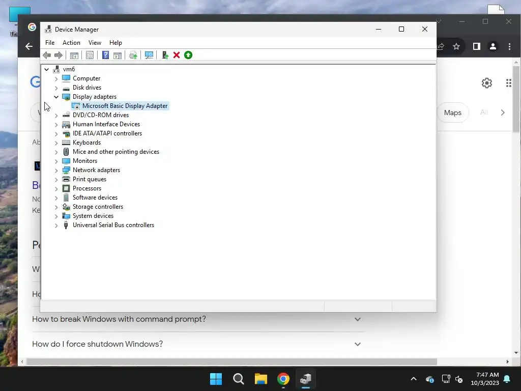The width and height of the screenshot is (521, 391).
Task: Expand 'How do I force shutdown Windows?'
Action: tap(358, 344)
